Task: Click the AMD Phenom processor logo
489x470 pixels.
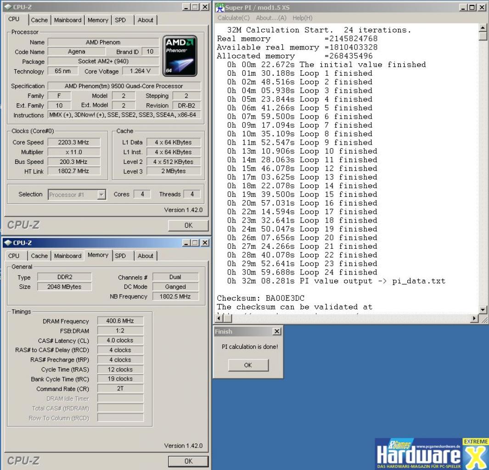Action: pyautogui.click(x=180, y=56)
